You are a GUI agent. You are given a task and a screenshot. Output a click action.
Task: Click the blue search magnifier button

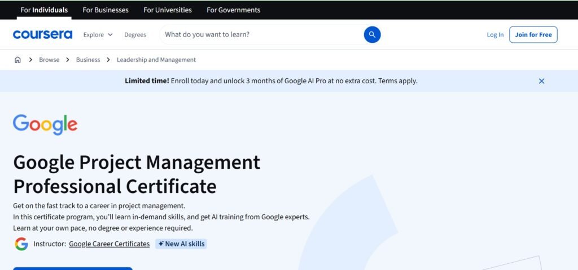click(373, 34)
